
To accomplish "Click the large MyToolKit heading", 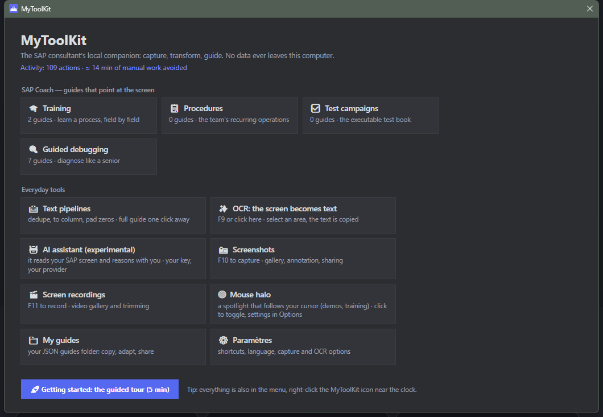I will pos(53,40).
